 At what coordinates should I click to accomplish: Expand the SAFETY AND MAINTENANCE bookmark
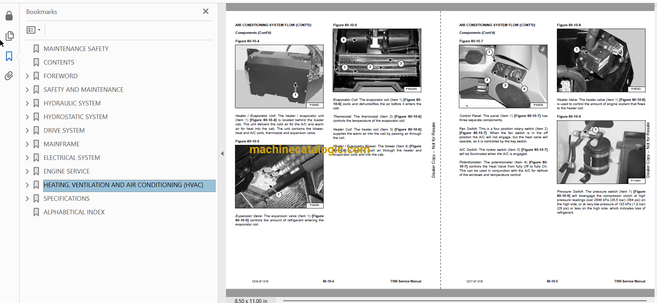(27, 89)
